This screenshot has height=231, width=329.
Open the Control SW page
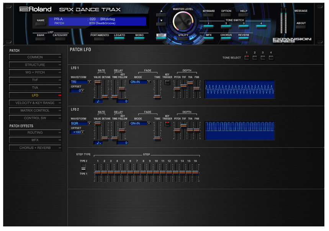35,118
